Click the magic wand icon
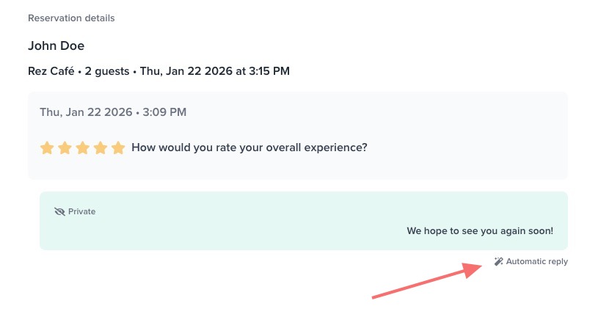The image size is (612, 317). (x=498, y=261)
